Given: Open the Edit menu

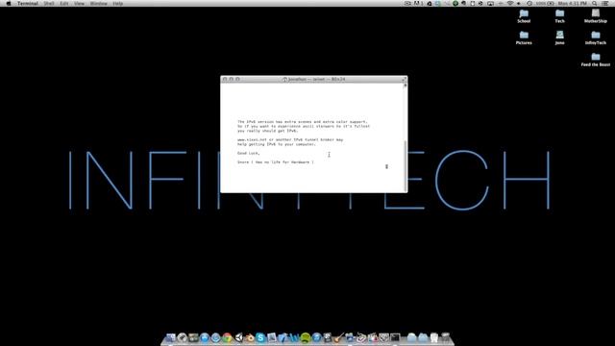Looking at the screenshot, I should click(x=64, y=3).
